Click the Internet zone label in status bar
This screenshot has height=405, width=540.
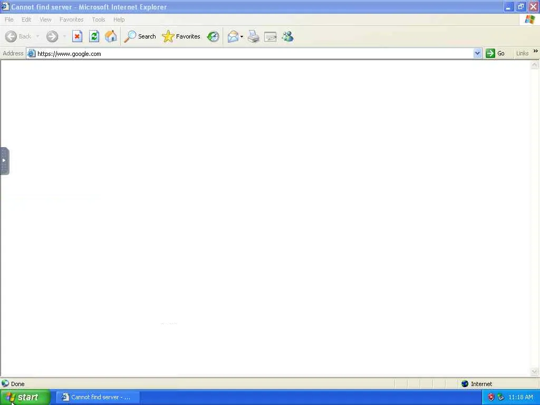coord(481,384)
